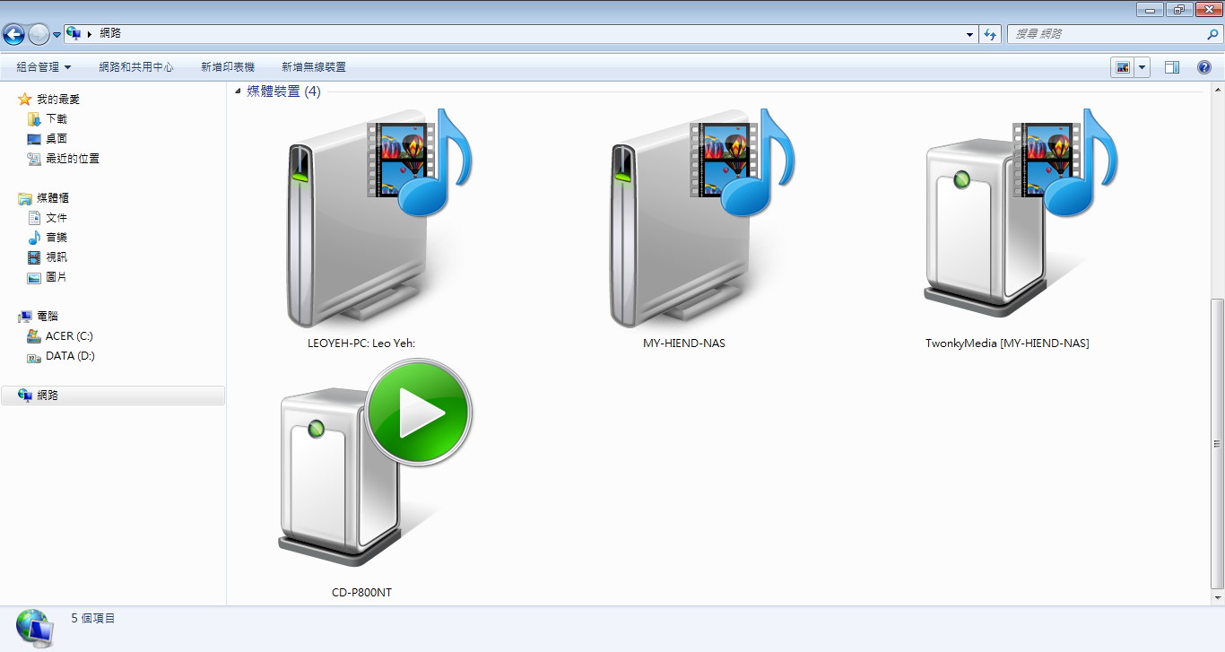Open 網路和共用中心
Image resolution: width=1225 pixels, height=652 pixels.
(x=135, y=67)
